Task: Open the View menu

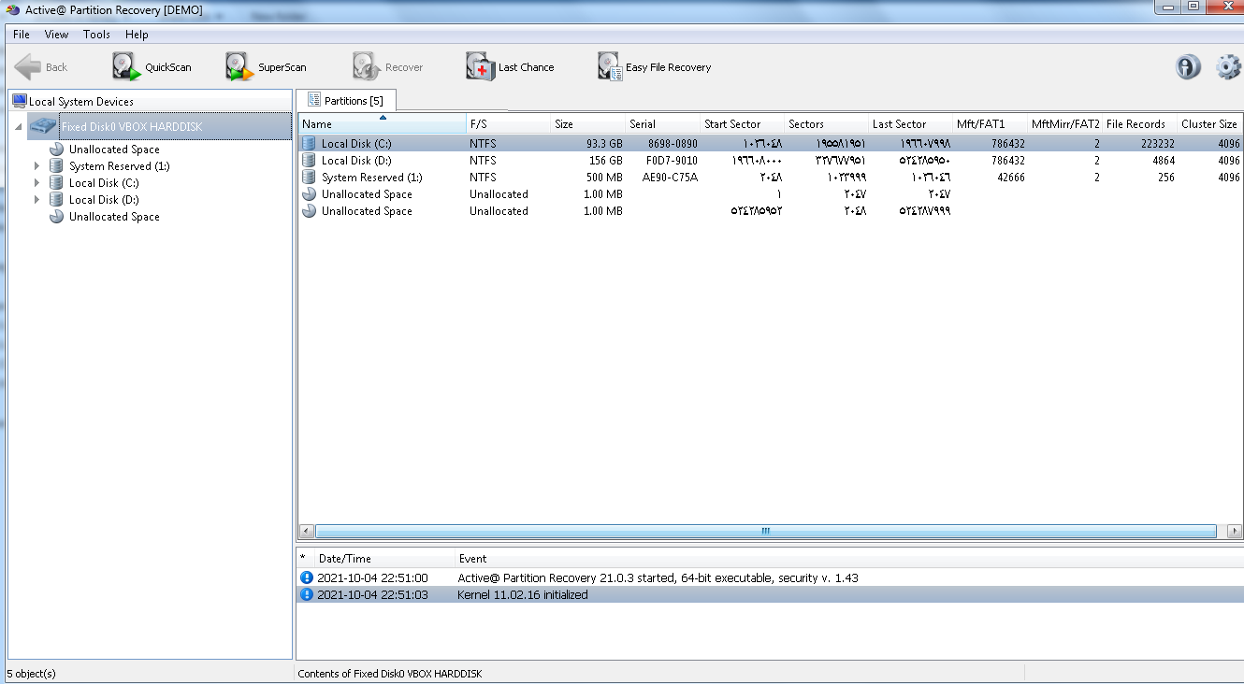Action: (56, 35)
